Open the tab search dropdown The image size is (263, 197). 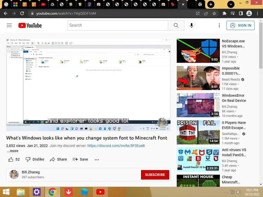click(231, 4)
